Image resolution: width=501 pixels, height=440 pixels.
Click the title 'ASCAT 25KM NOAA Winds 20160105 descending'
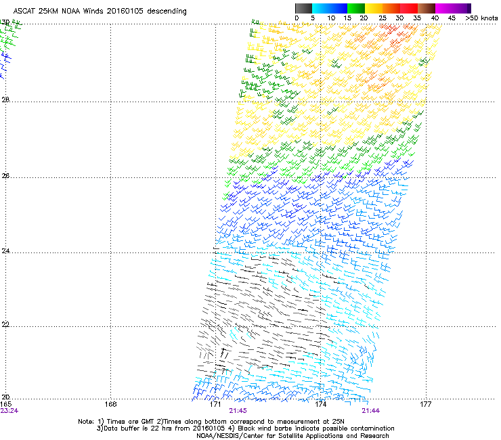coord(100,12)
